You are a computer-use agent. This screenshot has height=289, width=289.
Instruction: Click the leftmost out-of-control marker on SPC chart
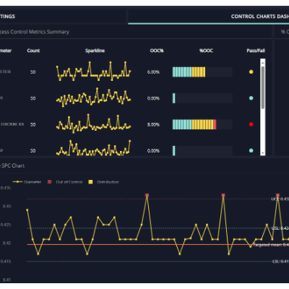pos(147,195)
